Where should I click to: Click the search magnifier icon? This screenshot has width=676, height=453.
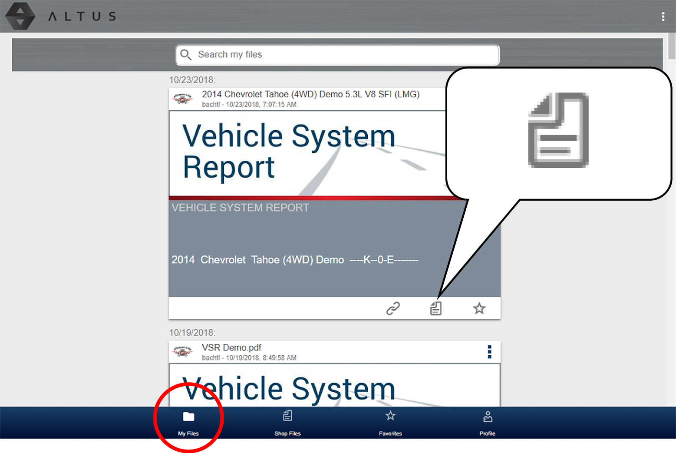click(186, 55)
